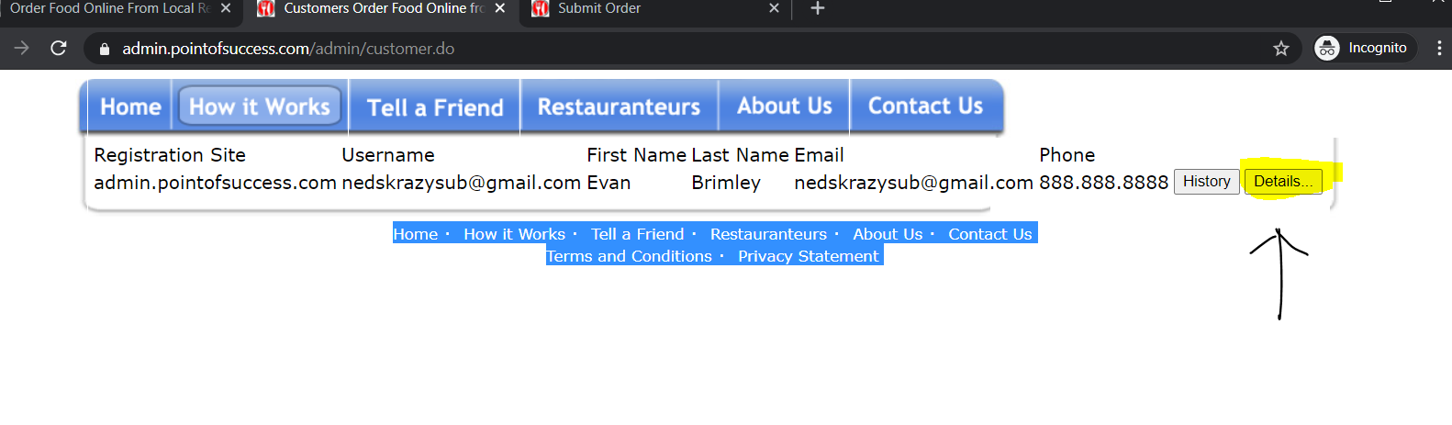
Task: Click the Phone column header
Action: coord(1067,155)
